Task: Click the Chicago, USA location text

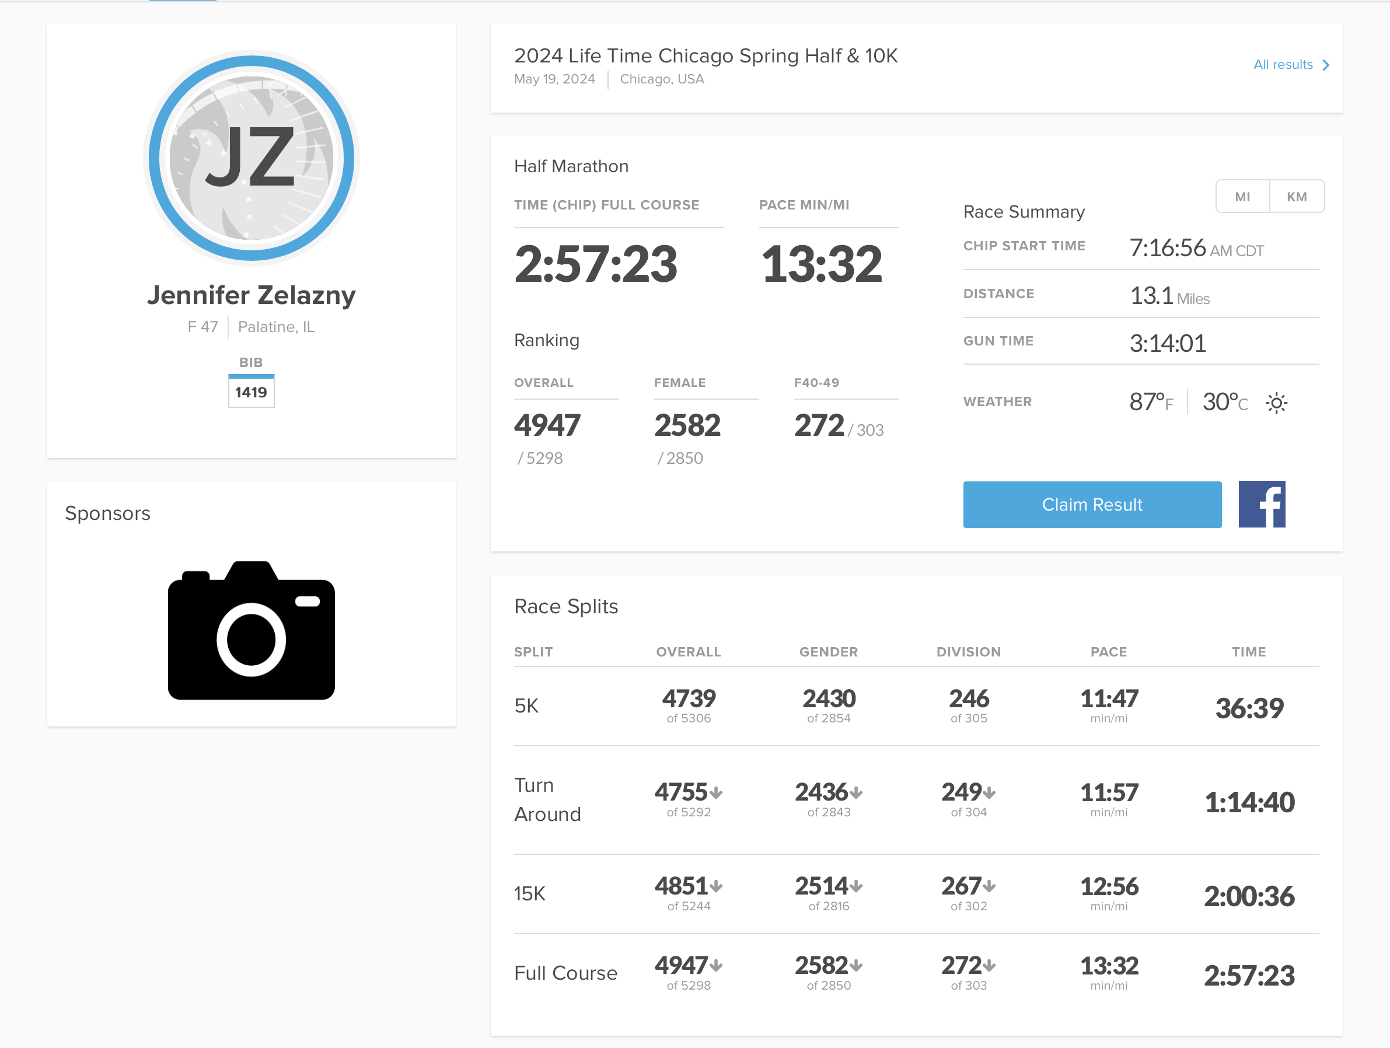Action: click(662, 79)
